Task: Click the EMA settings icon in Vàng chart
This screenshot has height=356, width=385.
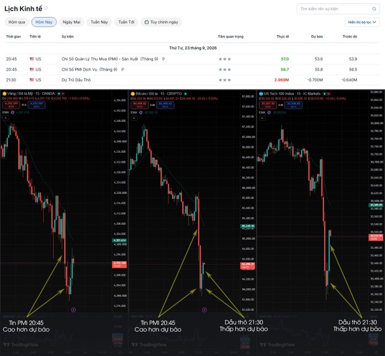Action: [12, 112]
